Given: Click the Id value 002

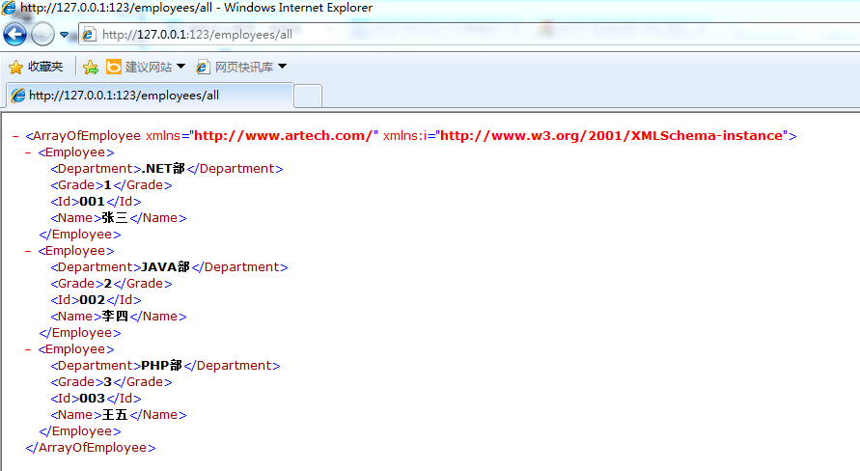Looking at the screenshot, I should click(92, 300).
